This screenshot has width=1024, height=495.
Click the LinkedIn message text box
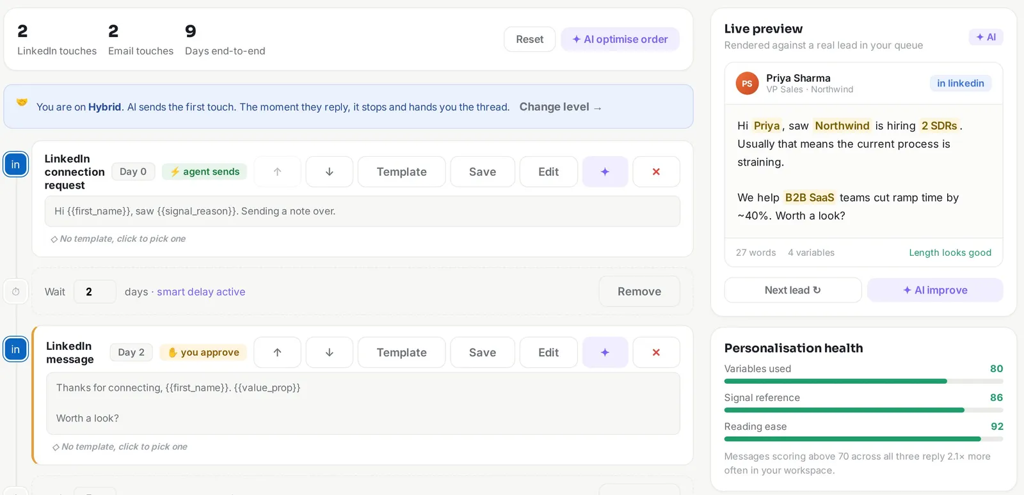363,403
